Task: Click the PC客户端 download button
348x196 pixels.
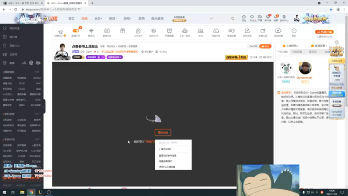Action: coord(324,32)
